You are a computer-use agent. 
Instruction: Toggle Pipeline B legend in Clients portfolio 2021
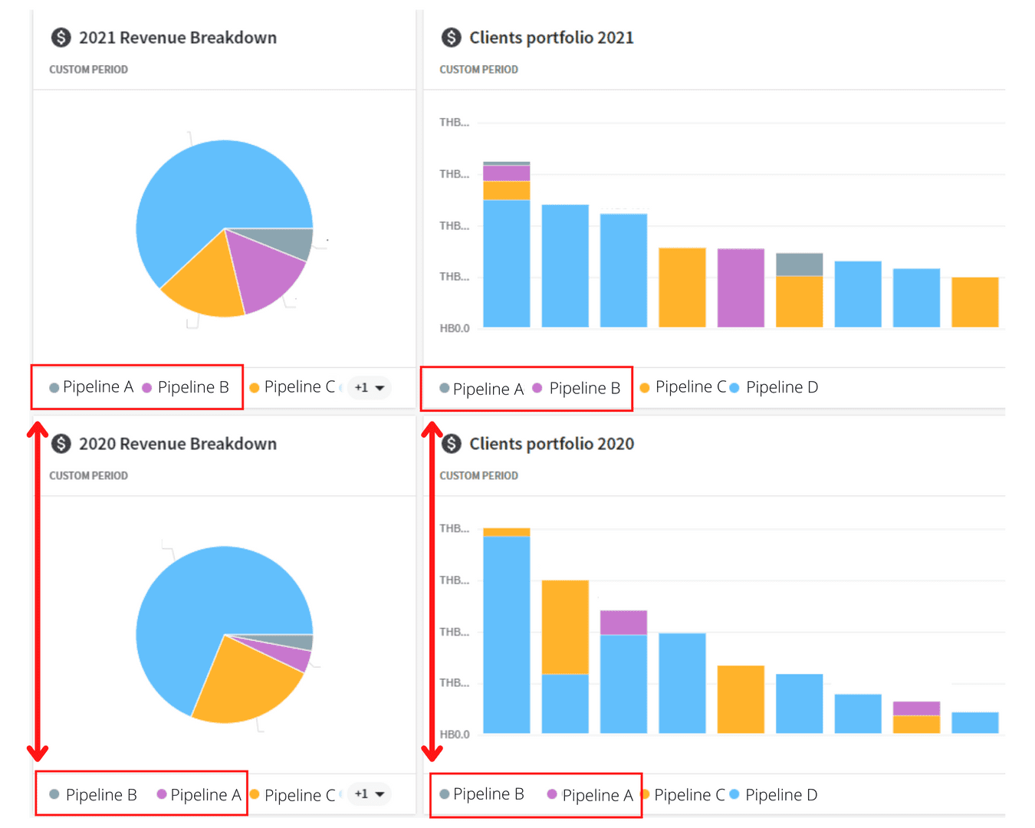point(577,389)
